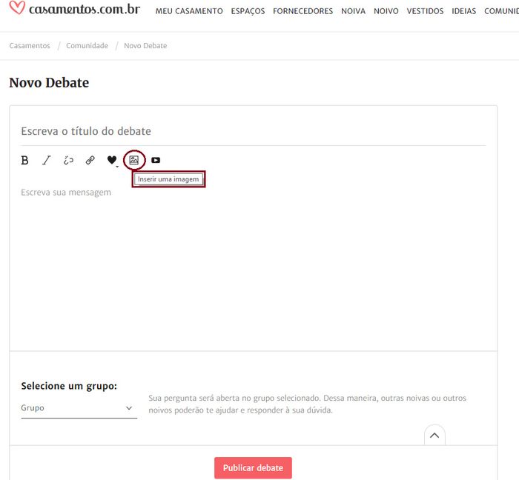Open the MEU CASAMENTO menu
Image resolution: width=519 pixels, height=480 pixels.
[189, 11]
